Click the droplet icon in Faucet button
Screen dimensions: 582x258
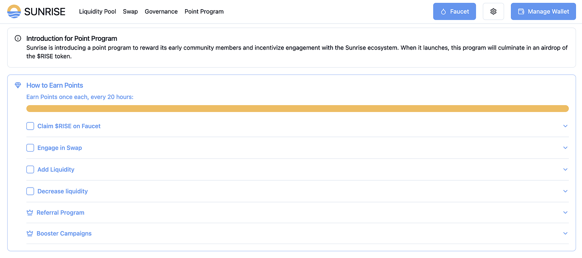tap(443, 12)
